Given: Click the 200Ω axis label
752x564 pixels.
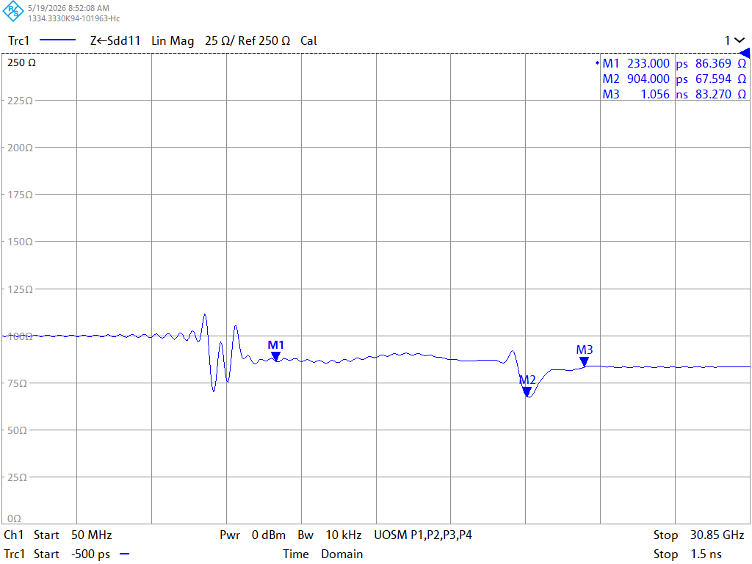Looking at the screenshot, I should [20, 148].
